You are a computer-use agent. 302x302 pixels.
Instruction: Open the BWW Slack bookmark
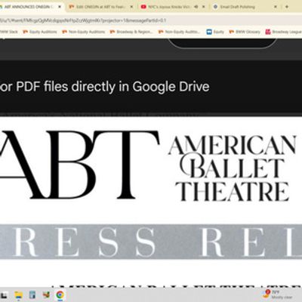click(9, 32)
